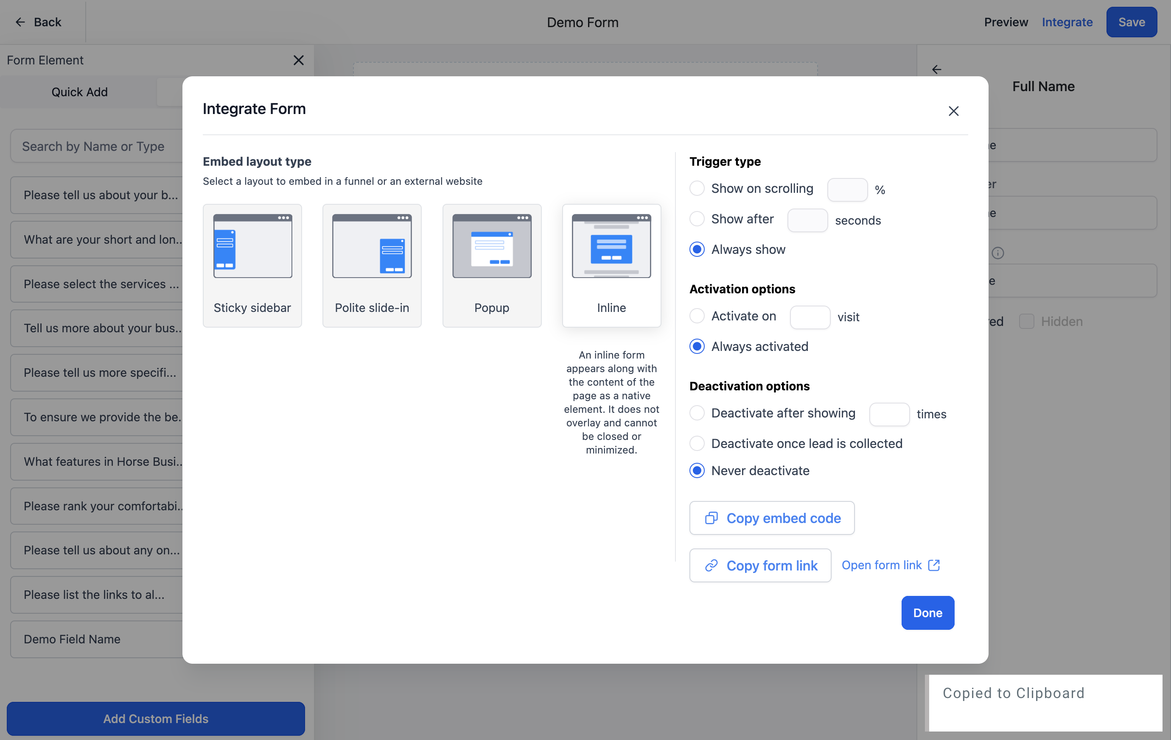This screenshot has width=1171, height=740.
Task: Select the Always show radio button
Action: [x=697, y=249]
